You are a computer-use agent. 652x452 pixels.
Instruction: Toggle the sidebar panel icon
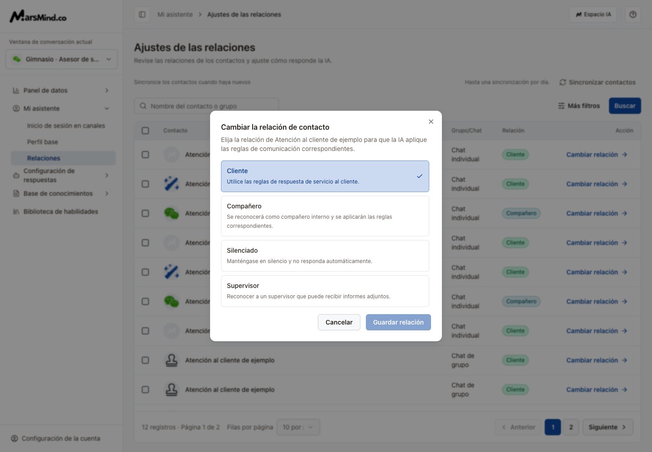(x=142, y=14)
